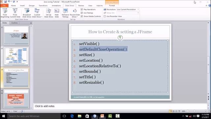
Task: Click the setResizable( ) list item
Action: pyautogui.click(x=91, y=82)
